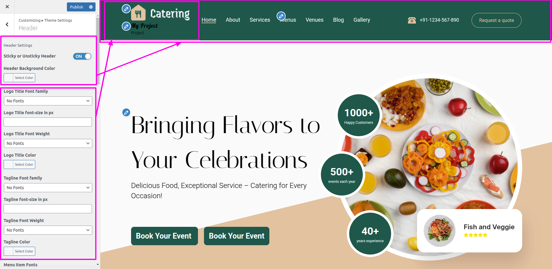The width and height of the screenshot is (552, 269).
Task: Go to the About menu item
Action: [x=233, y=20]
